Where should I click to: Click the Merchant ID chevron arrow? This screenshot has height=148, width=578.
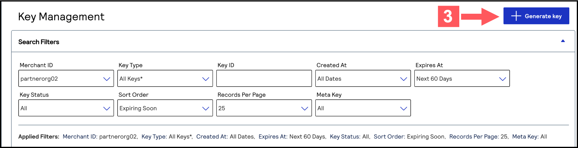tap(106, 79)
